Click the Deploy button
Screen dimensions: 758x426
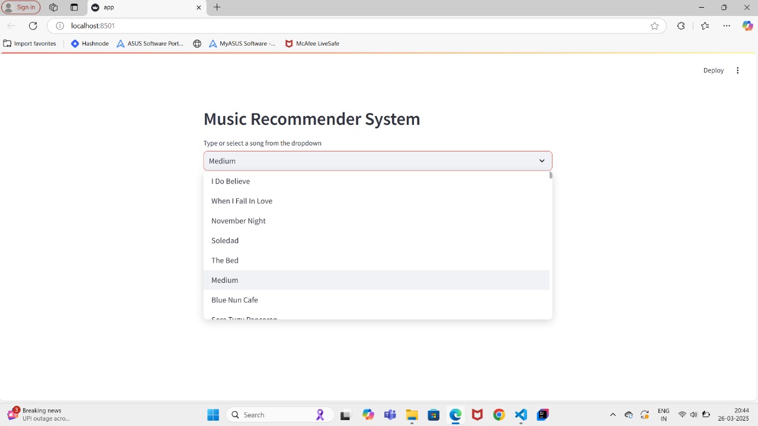point(713,70)
